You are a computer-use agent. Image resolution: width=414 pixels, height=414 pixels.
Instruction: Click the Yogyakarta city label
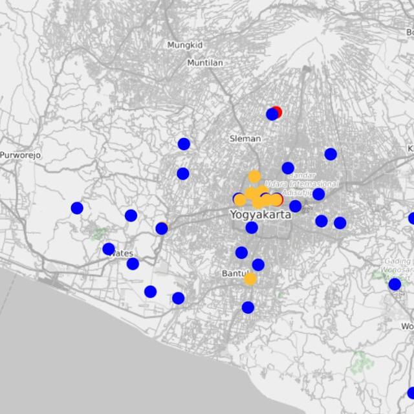260,215
